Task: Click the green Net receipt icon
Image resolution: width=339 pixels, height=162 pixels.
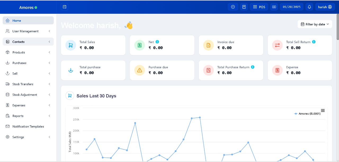Action: click(x=140, y=45)
